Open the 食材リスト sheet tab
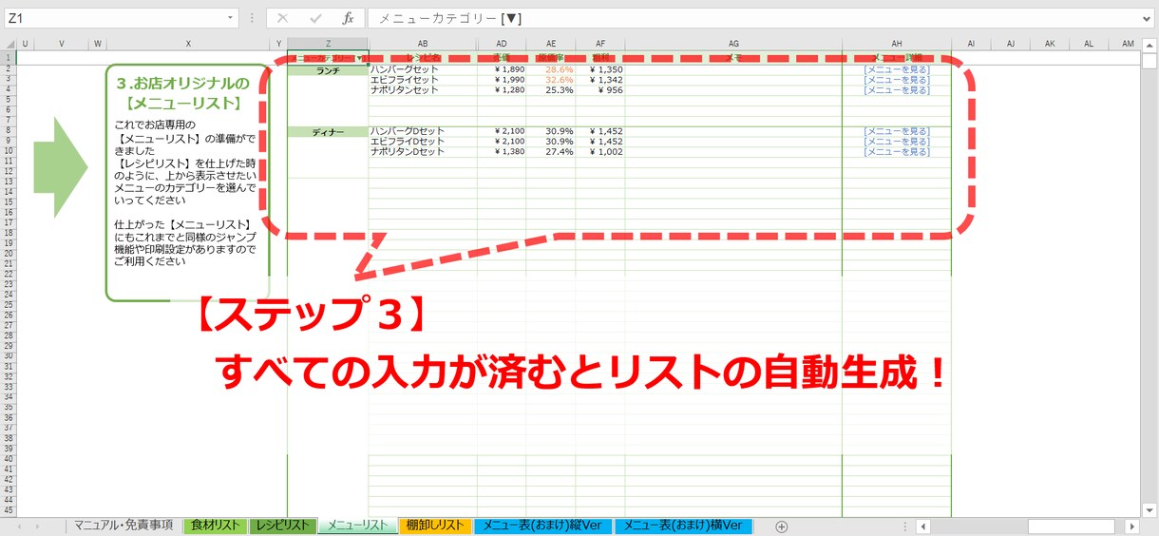The image size is (1159, 536). (215, 526)
